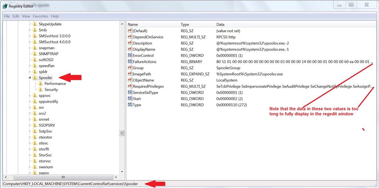
Task: Click the DependOnService value icon
Action: (130, 37)
